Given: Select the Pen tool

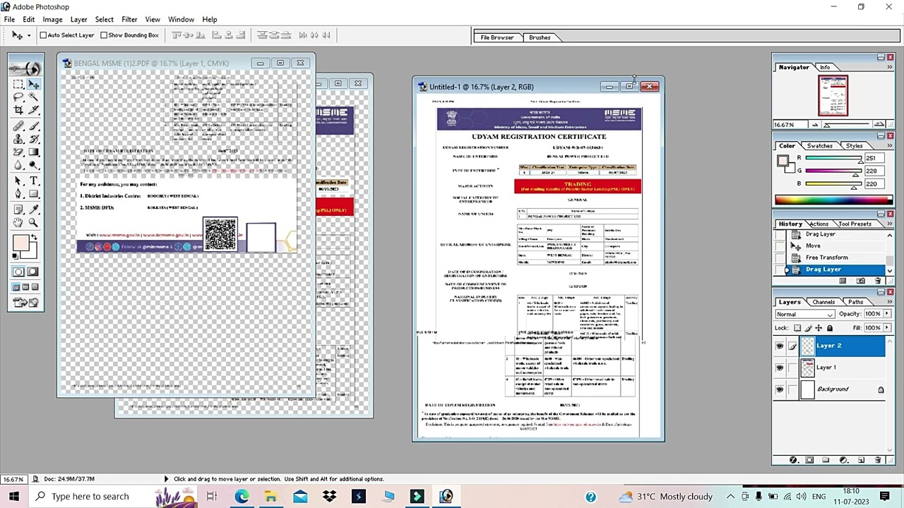Looking at the screenshot, I should click(18, 193).
